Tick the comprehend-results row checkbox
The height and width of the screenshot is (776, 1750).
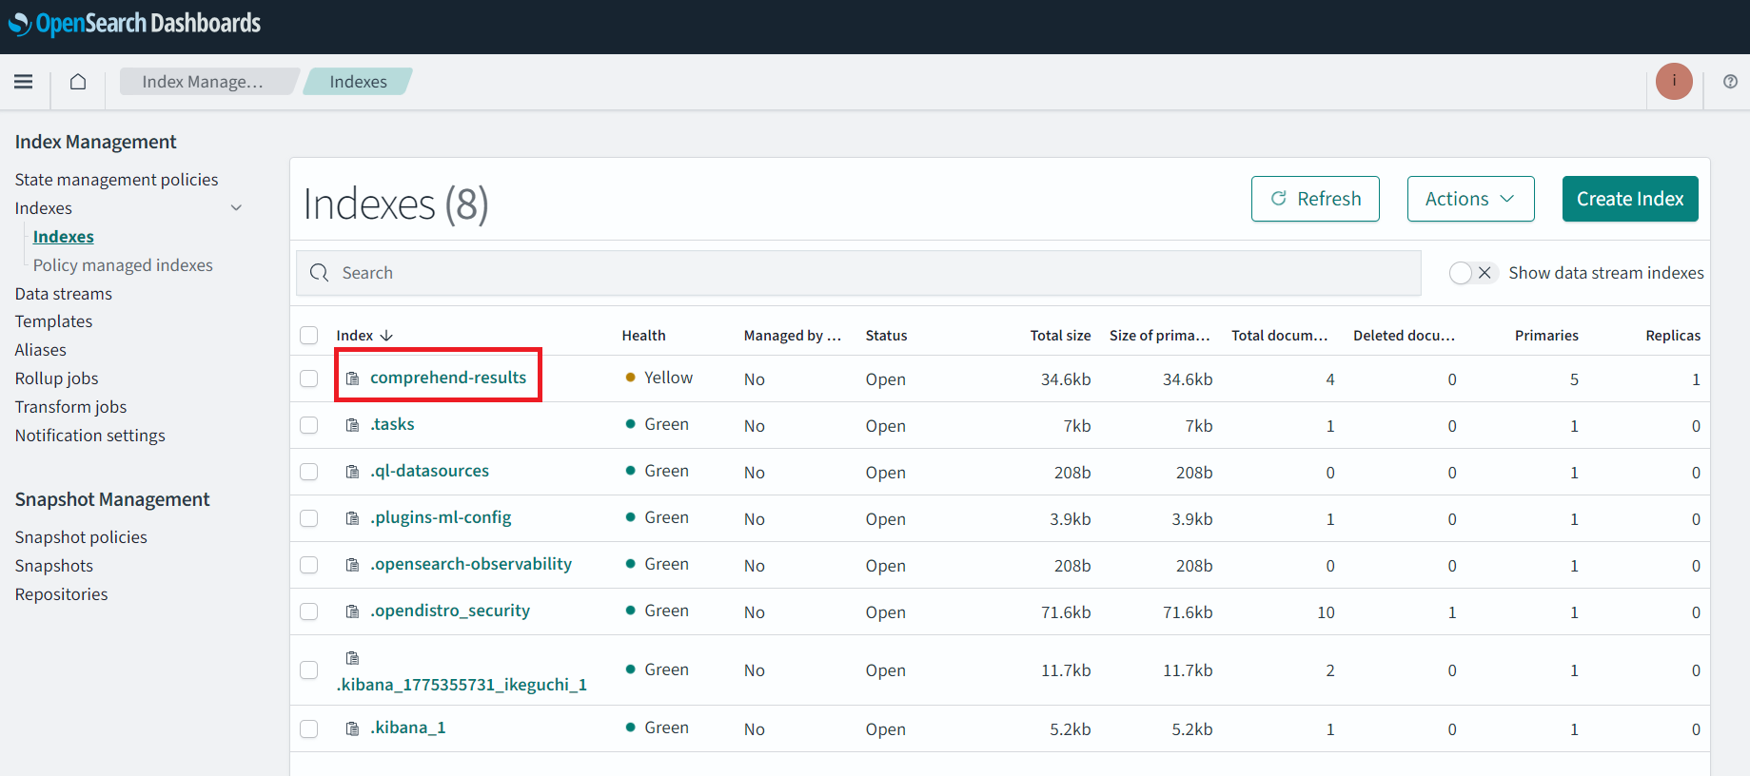[309, 378]
